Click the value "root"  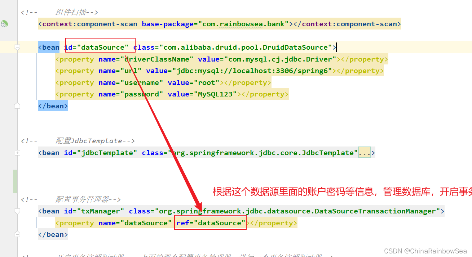tap(207, 82)
